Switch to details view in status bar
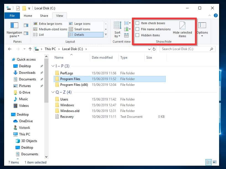 pos(209,162)
